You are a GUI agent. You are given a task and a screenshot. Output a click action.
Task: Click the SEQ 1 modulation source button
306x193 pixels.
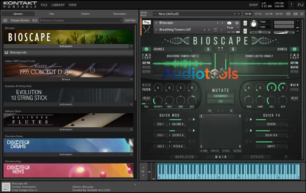pyautogui.click(x=161, y=124)
